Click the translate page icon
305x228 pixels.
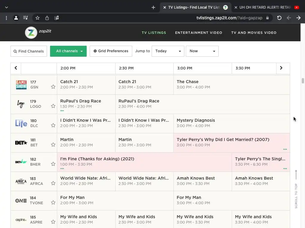57,18
